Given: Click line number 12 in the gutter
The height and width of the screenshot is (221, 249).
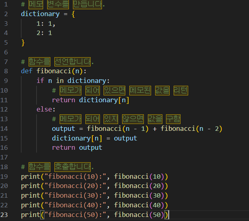Looking at the screenshot, I should coord(4,109).
